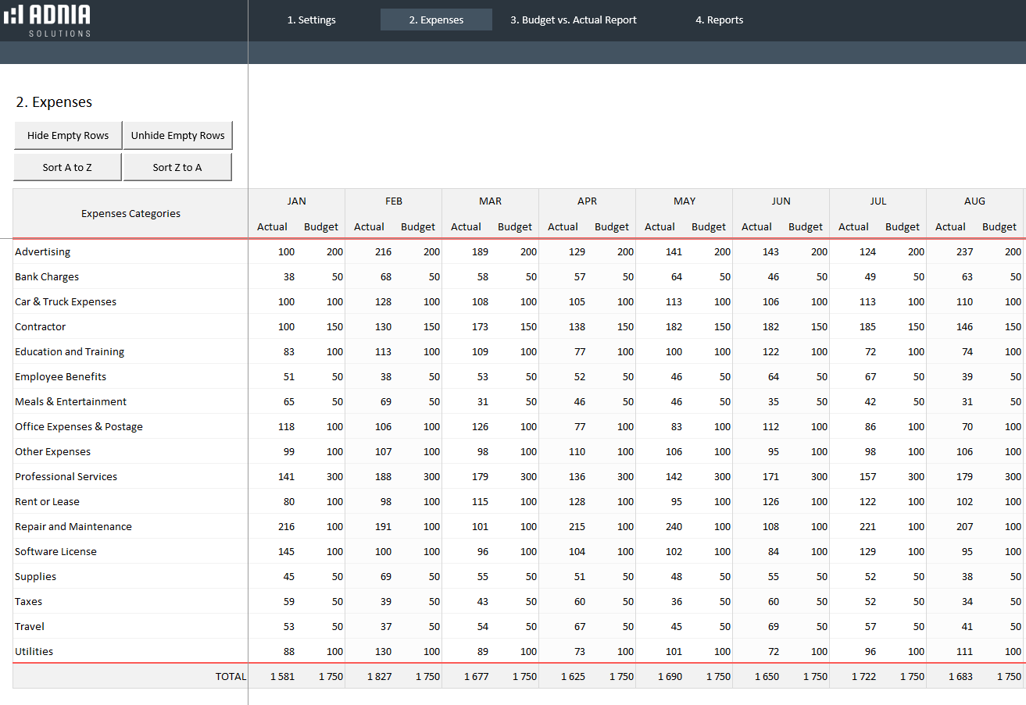The width and height of the screenshot is (1026, 705).
Task: Select the Expenses Categories header cell
Action: (x=130, y=213)
